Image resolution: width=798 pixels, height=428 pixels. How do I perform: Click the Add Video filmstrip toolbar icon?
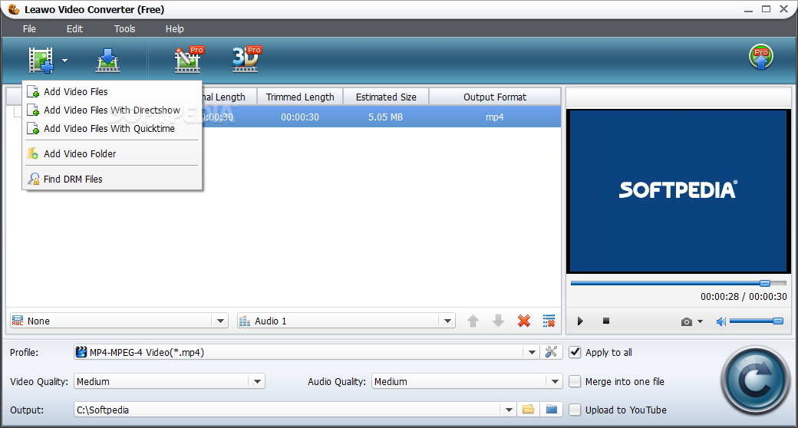[x=41, y=60]
